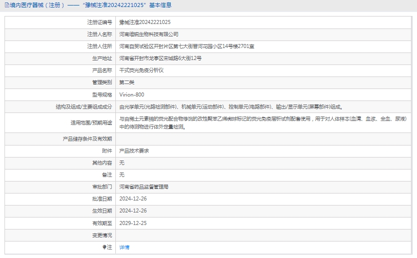Select model specification Virion-800
Image resolution: width=417 pixels, height=258 pixels.
pyautogui.click(x=132, y=94)
